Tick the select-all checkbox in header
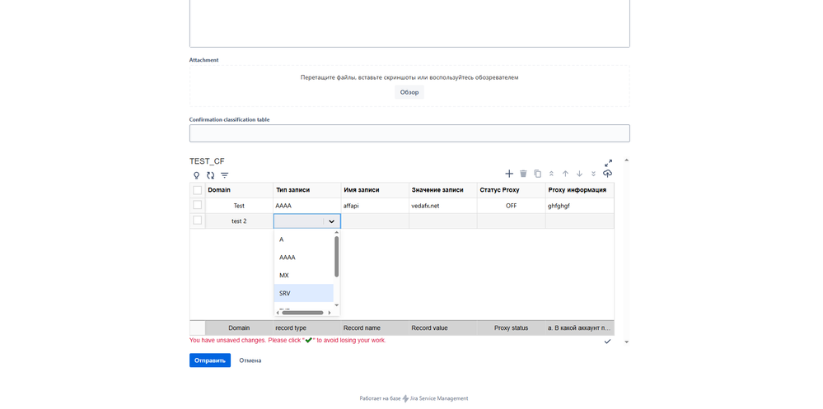Screen dimensions: 823x409 [x=198, y=190]
